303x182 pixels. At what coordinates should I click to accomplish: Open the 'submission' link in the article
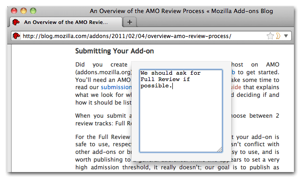pyautogui.click(x=116, y=87)
